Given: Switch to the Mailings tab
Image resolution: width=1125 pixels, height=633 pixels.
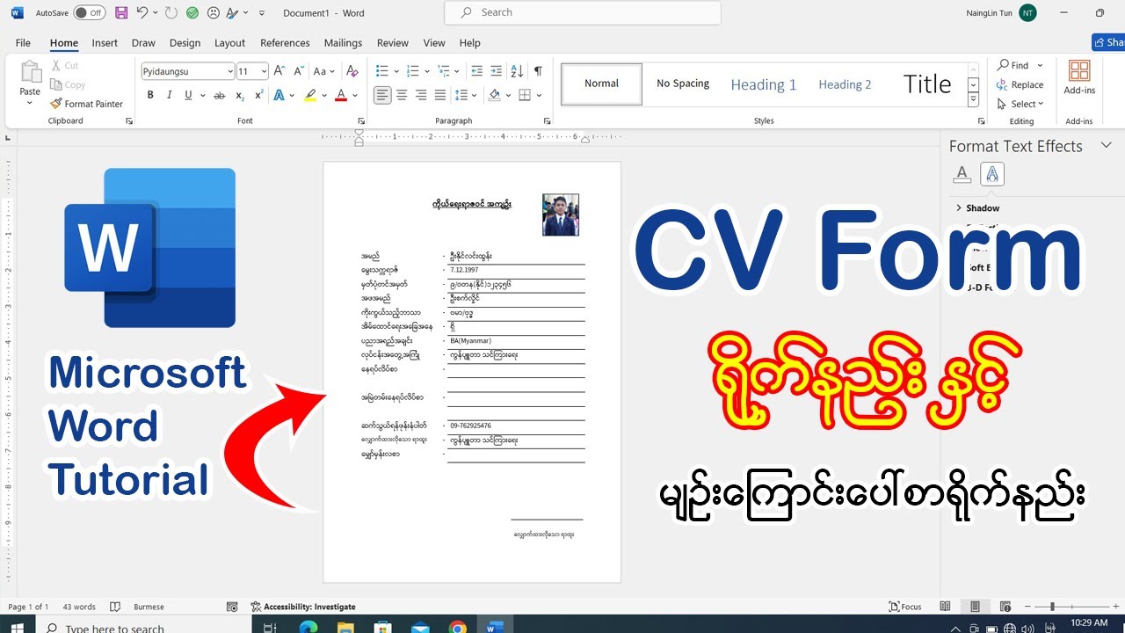Looking at the screenshot, I should click(343, 43).
